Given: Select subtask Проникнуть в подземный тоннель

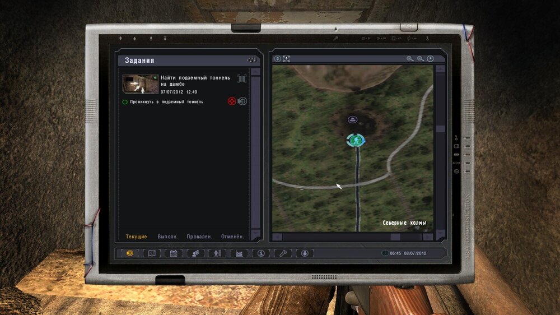Looking at the screenshot, I should [x=166, y=102].
